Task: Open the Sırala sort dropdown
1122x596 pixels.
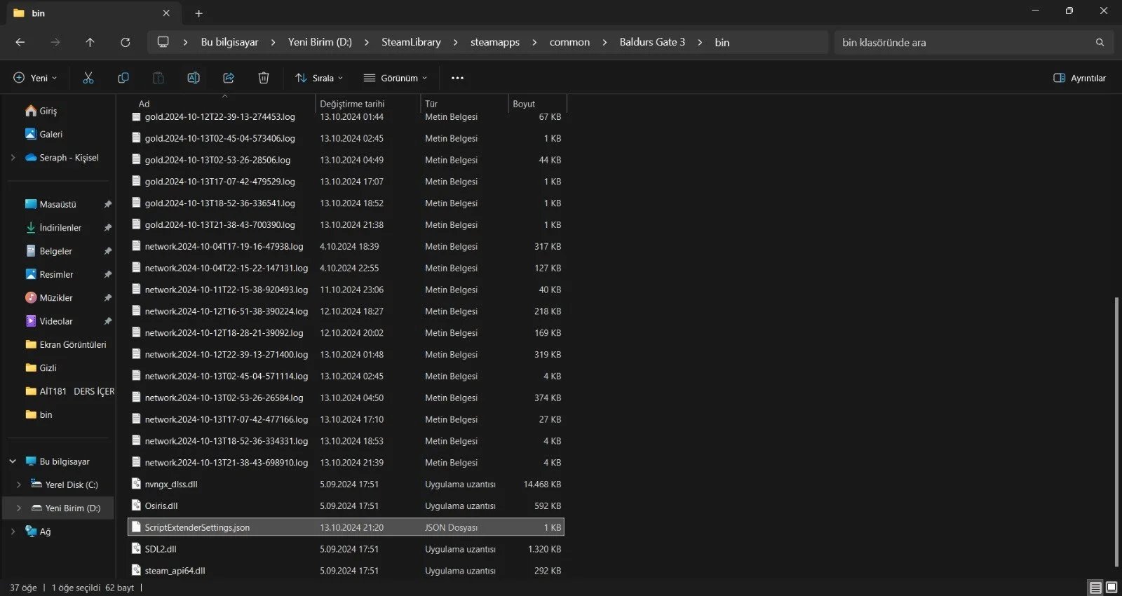Action: click(x=319, y=78)
